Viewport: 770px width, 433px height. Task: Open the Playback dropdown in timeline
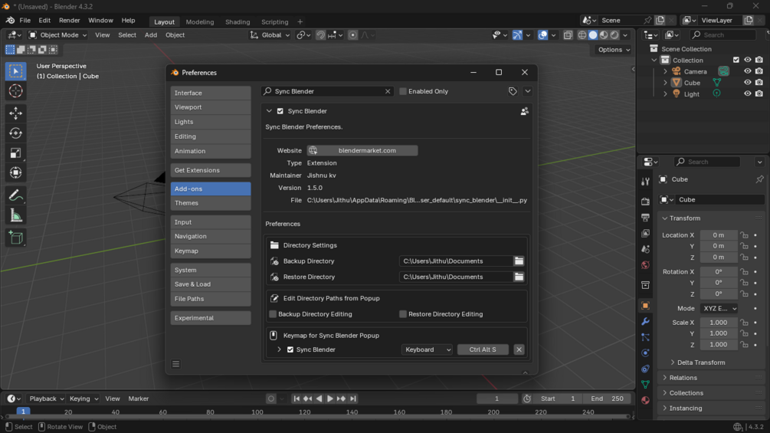(x=47, y=399)
